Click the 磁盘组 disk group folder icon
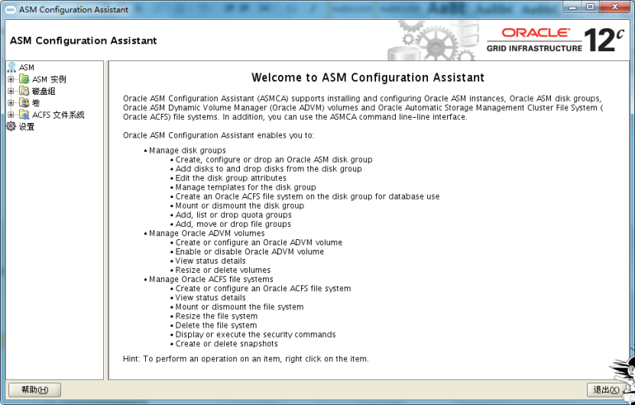This screenshot has width=635, height=405. (x=24, y=91)
